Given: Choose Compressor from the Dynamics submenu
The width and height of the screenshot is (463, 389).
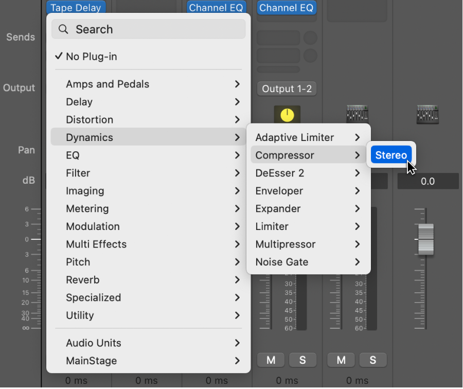Looking at the screenshot, I should [284, 155].
